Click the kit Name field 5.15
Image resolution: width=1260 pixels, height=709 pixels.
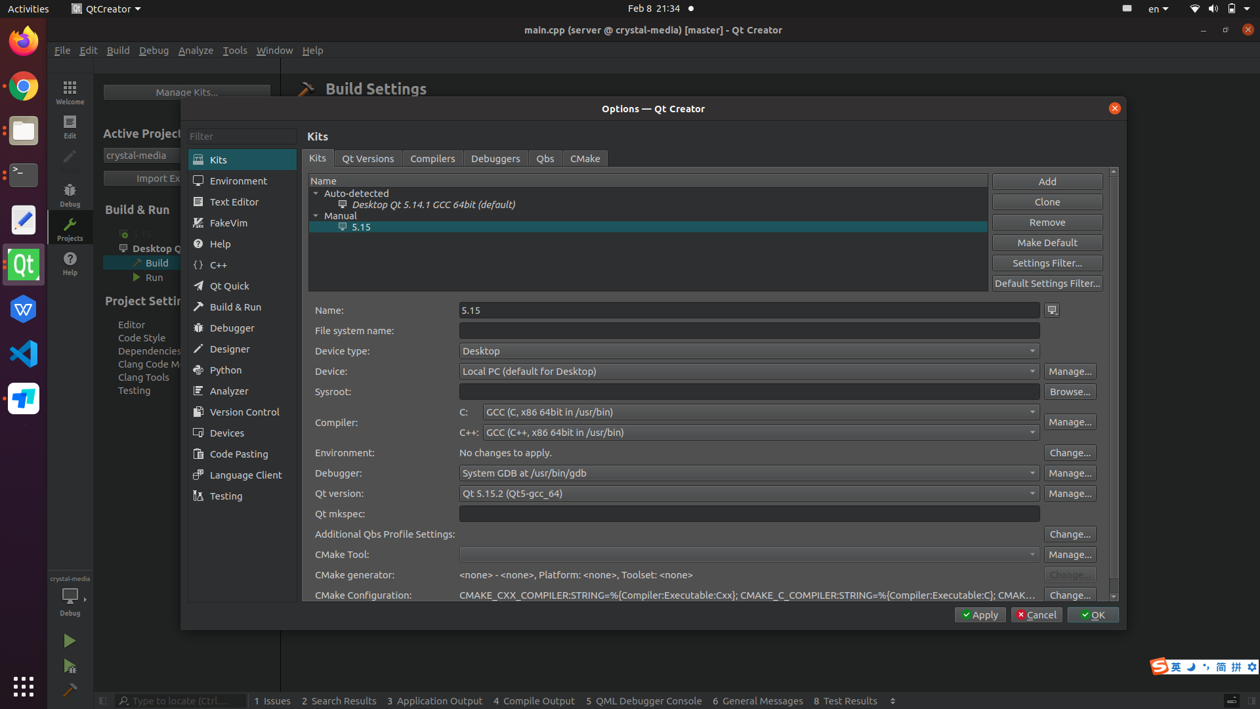pyautogui.click(x=749, y=311)
